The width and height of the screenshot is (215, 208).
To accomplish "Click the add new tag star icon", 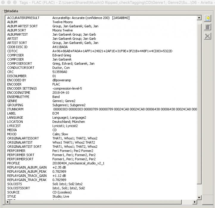I will click(x=208, y=18).
